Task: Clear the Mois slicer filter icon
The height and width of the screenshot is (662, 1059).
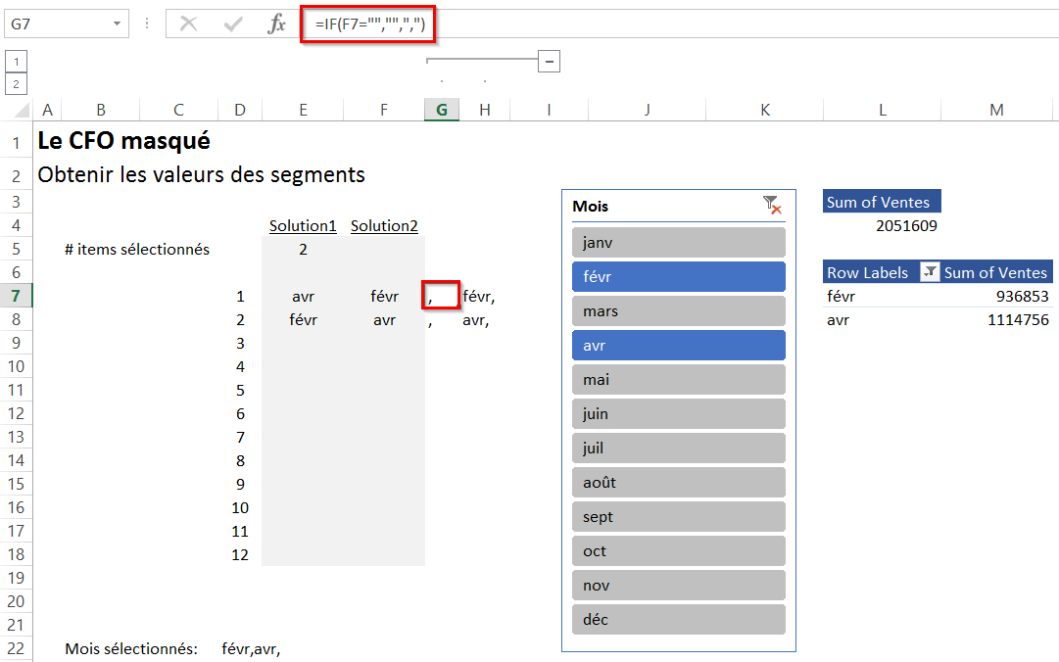Action: click(x=772, y=205)
